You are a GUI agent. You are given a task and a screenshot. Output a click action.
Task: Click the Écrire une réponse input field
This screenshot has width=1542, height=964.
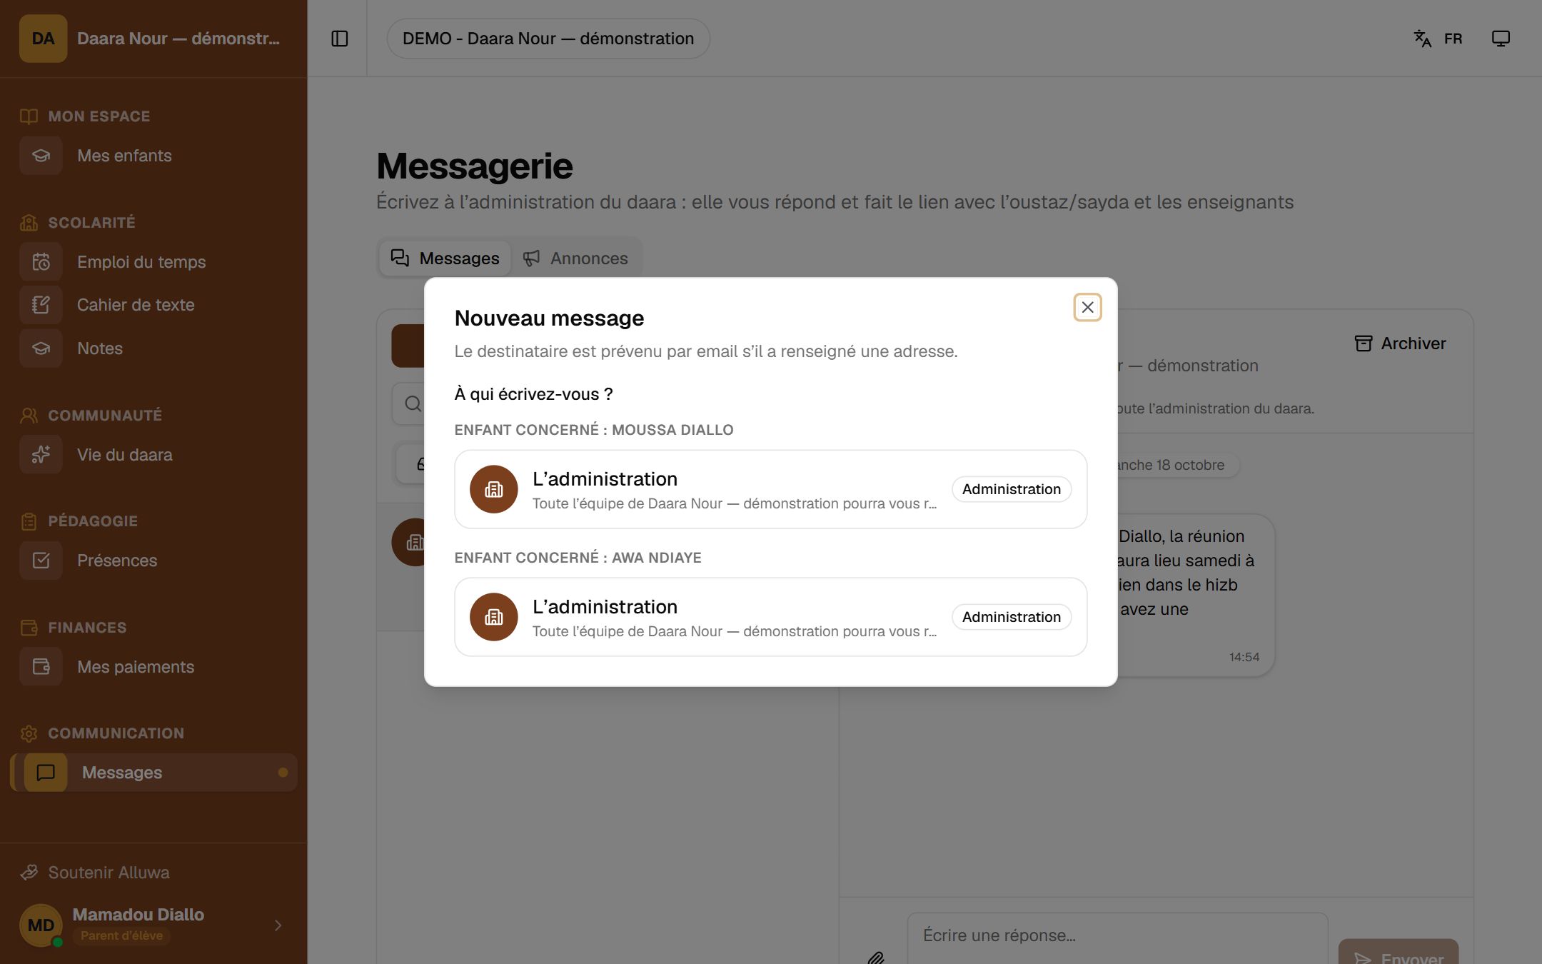[1117, 938]
